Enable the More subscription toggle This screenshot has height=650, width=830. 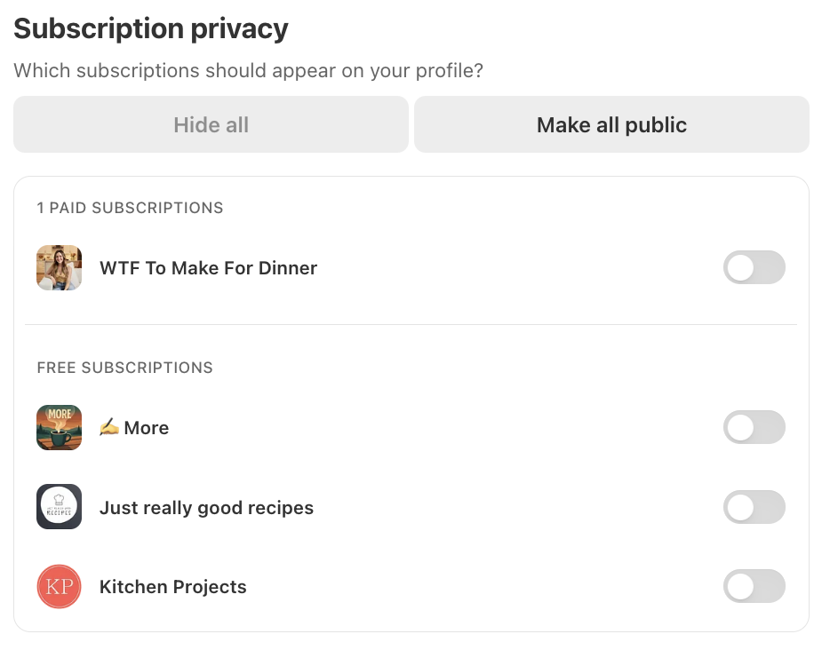(x=754, y=428)
